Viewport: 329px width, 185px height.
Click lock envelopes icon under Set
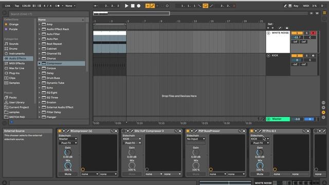click(287, 28)
